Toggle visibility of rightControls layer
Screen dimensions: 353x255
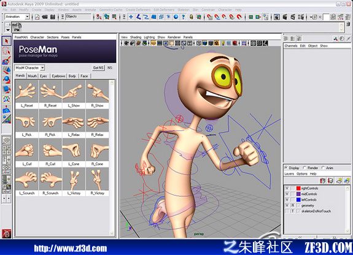(x=287, y=188)
